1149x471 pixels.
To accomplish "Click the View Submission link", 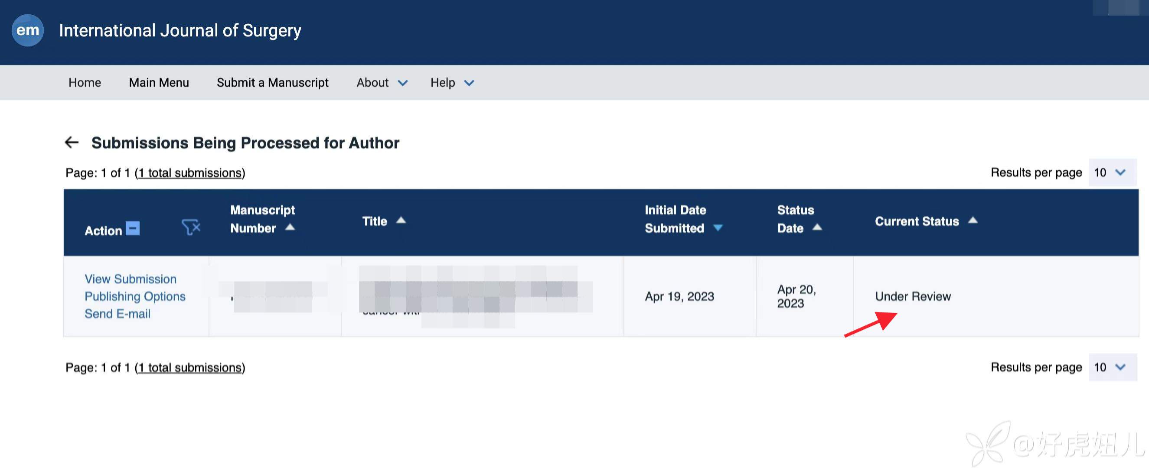I will pyautogui.click(x=130, y=279).
